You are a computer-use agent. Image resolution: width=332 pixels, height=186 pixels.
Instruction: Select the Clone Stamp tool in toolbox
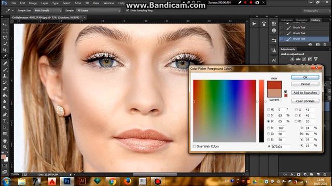click(x=5, y=76)
